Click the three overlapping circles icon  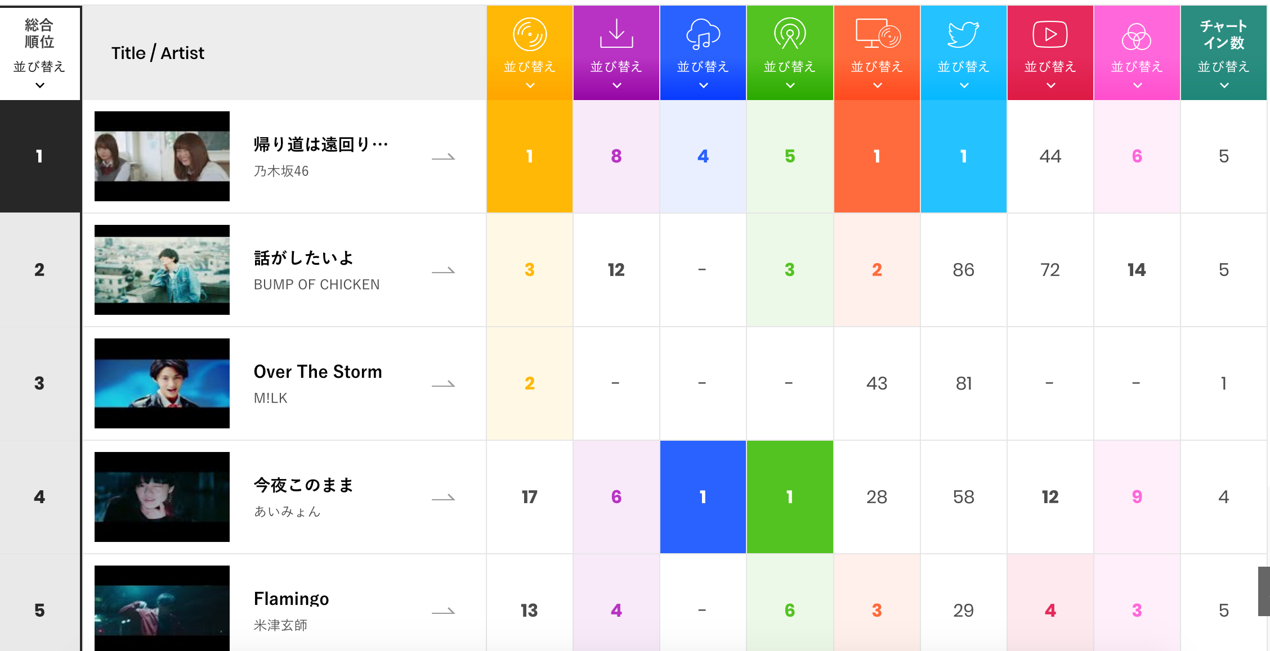point(1137,37)
